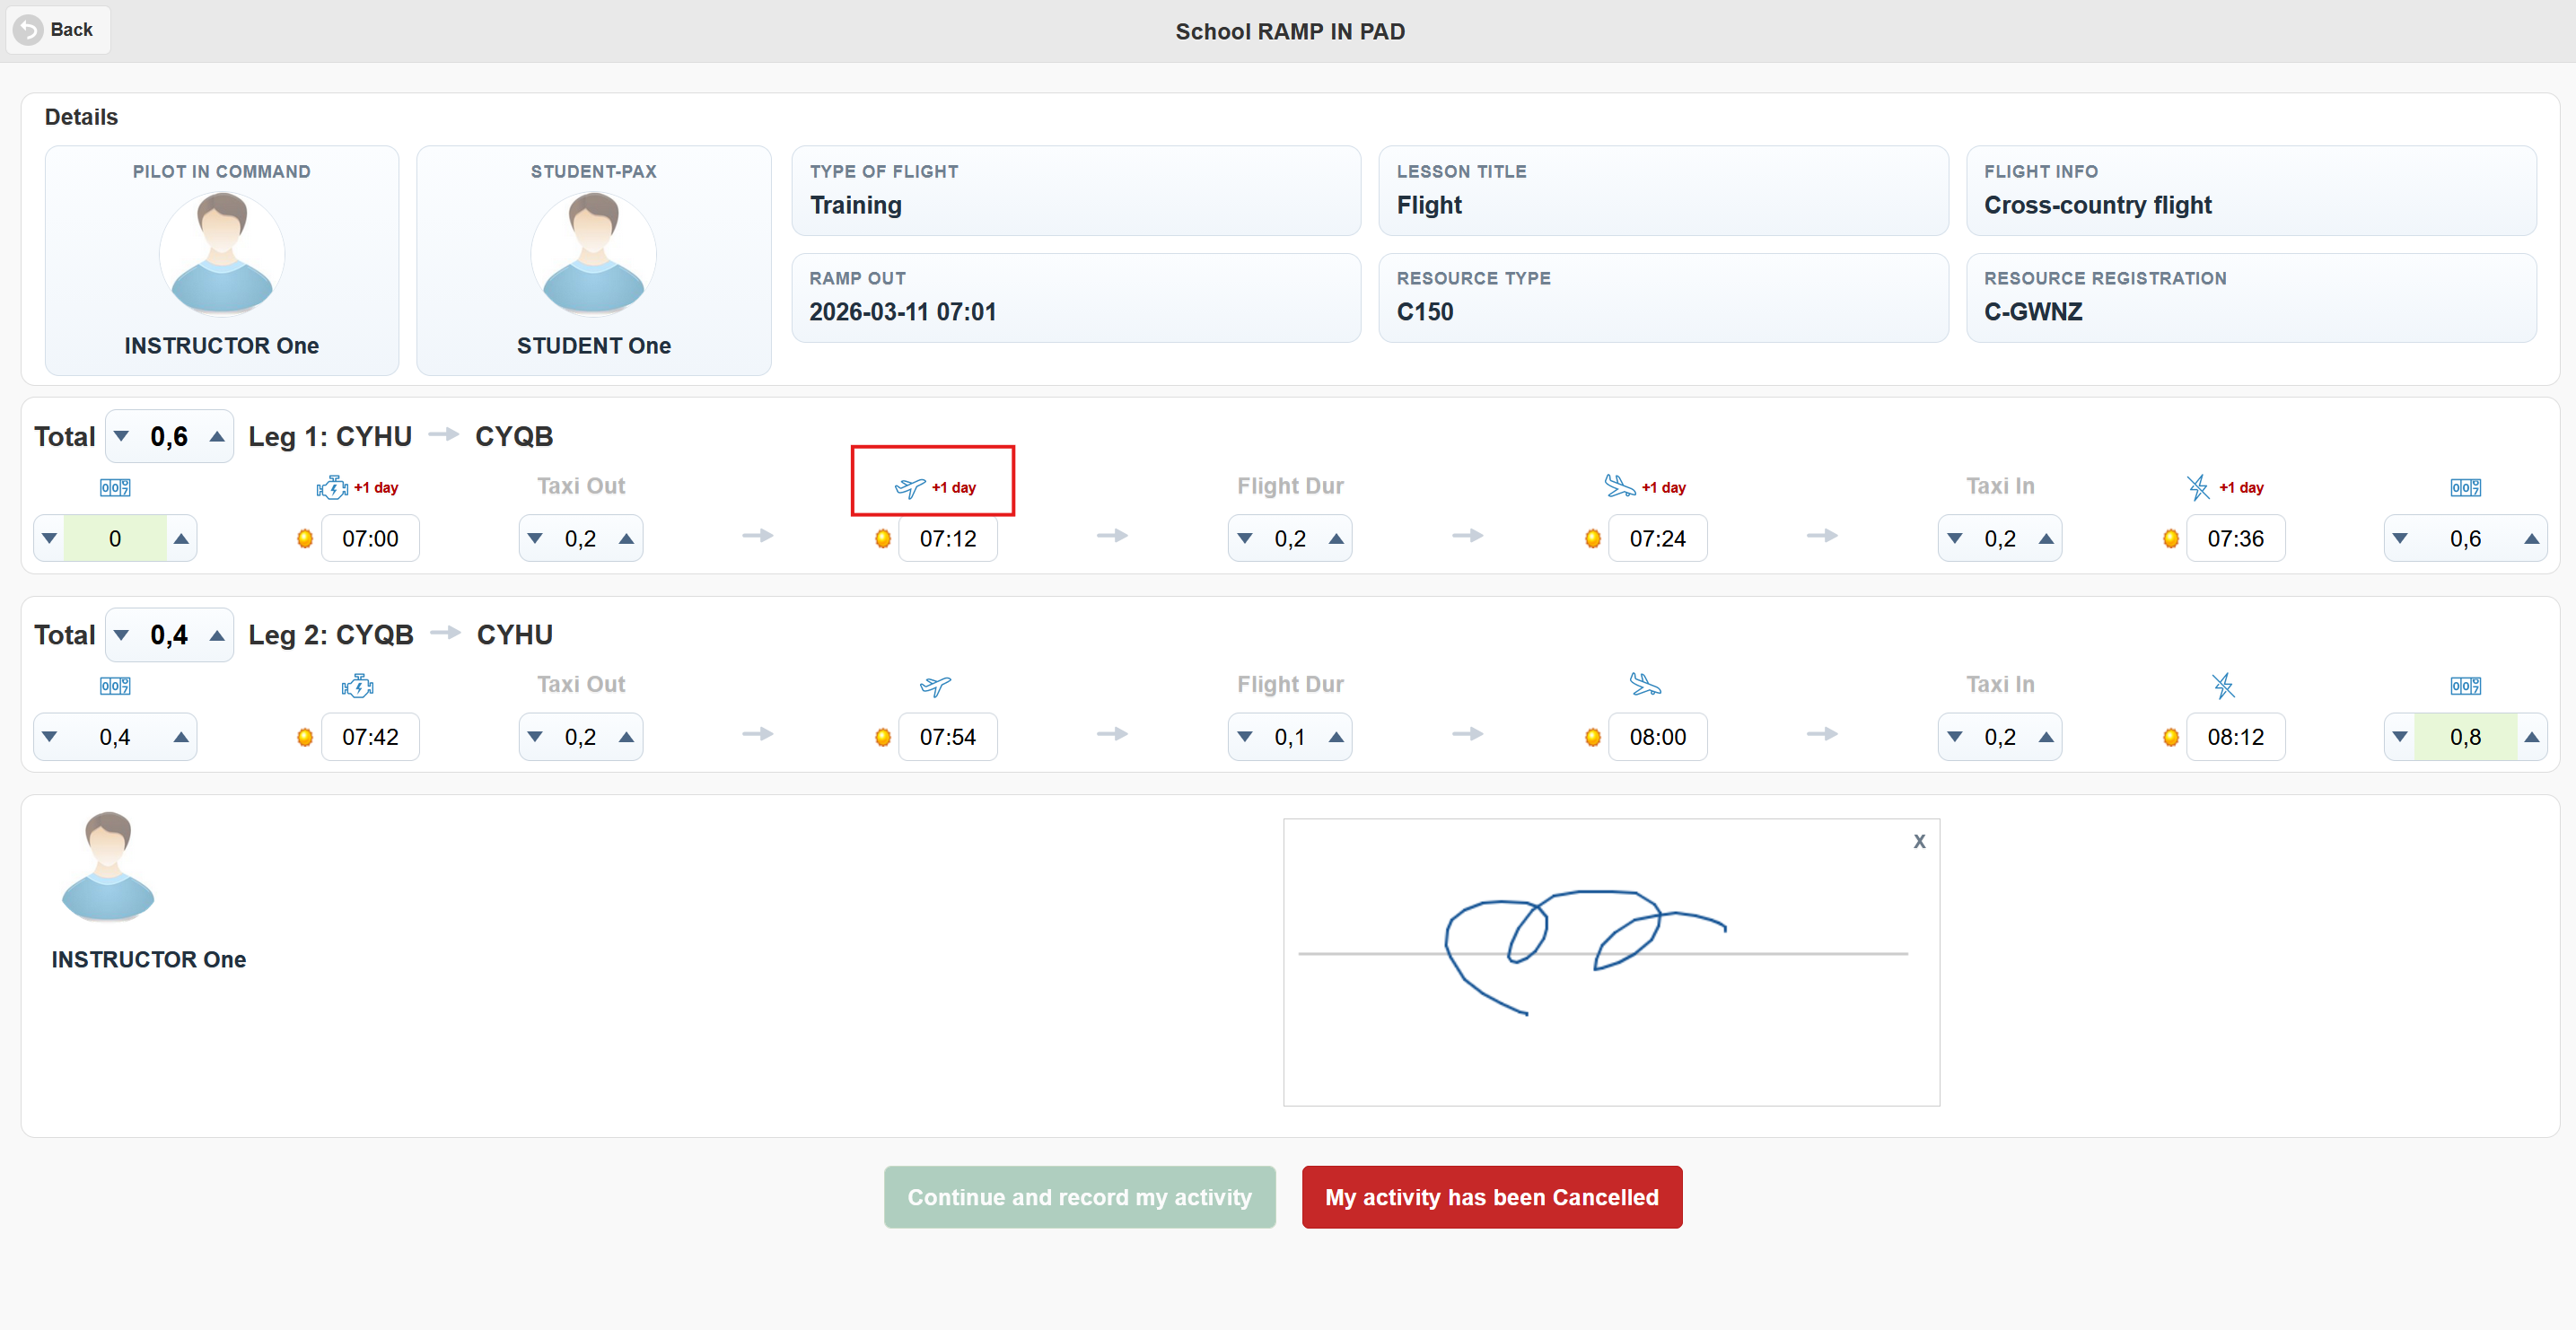
Task: Decrease Leg 2 Taxi In value
Action: coord(1955,738)
